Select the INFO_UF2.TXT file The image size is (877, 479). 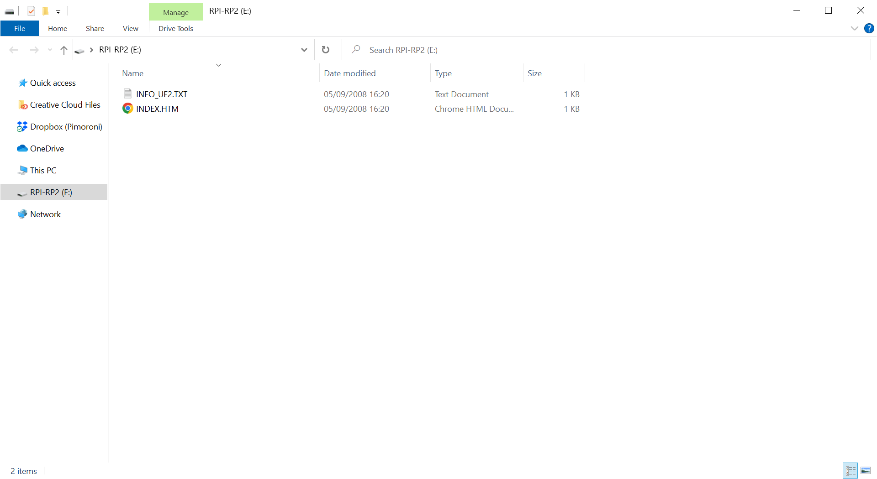(162, 94)
